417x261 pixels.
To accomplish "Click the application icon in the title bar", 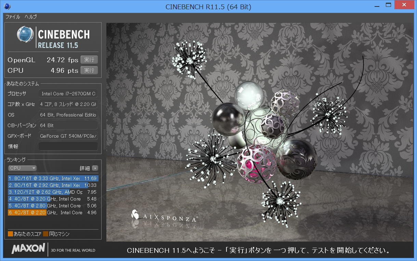I will 7,6.
